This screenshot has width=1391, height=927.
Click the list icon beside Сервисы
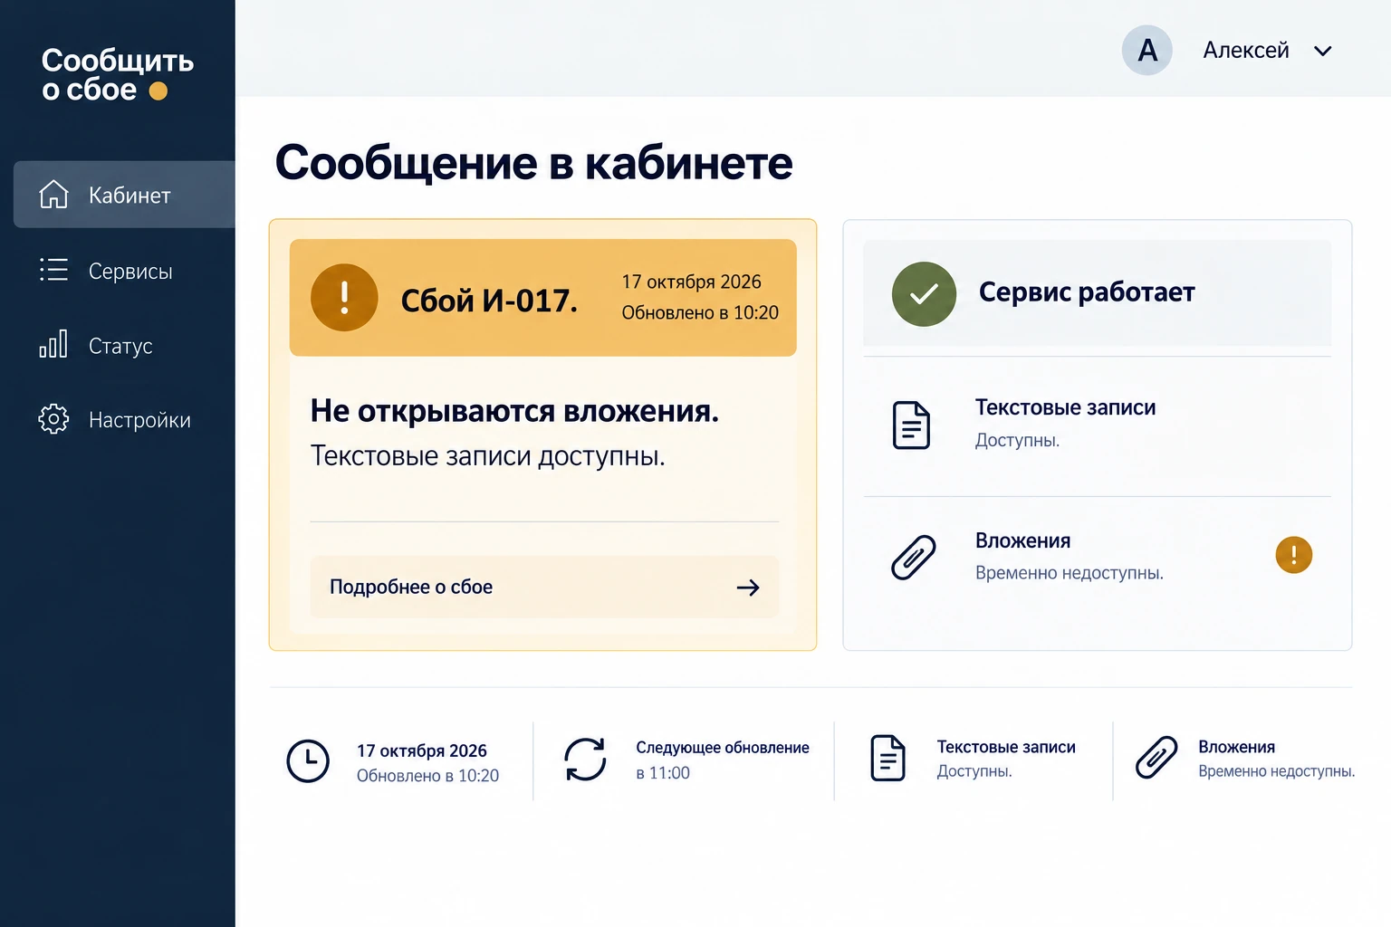tap(53, 270)
